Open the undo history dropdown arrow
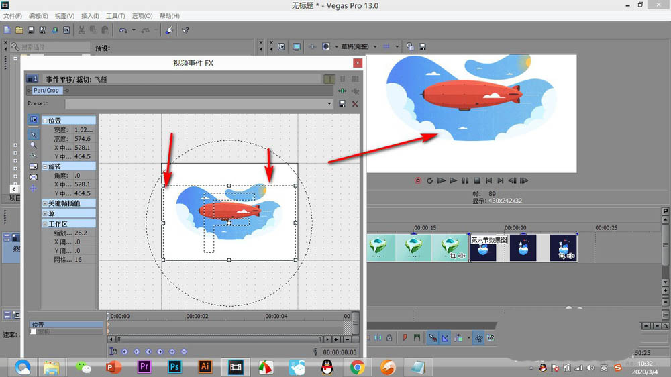Image resolution: width=671 pixels, height=377 pixels. (134, 30)
